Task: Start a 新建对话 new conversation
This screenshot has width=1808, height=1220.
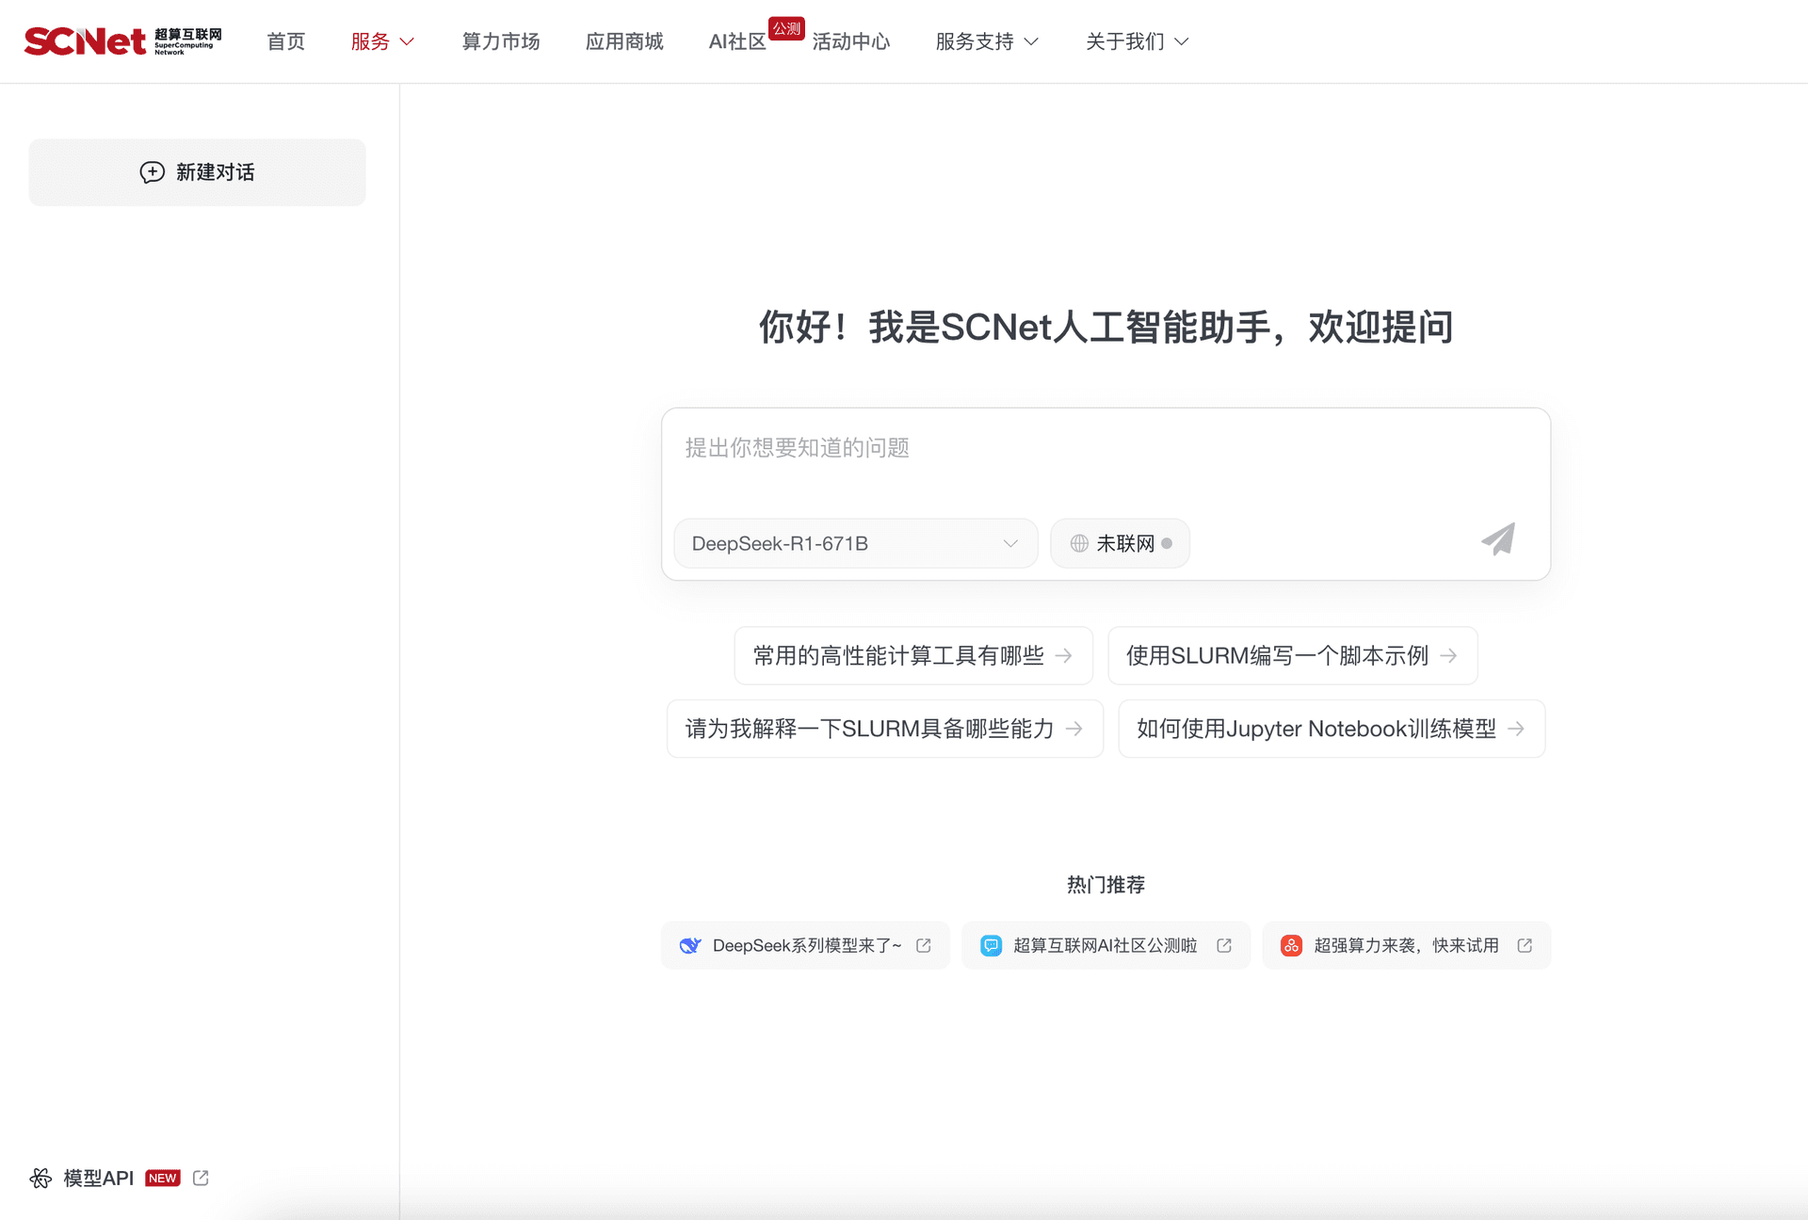Action: (197, 172)
